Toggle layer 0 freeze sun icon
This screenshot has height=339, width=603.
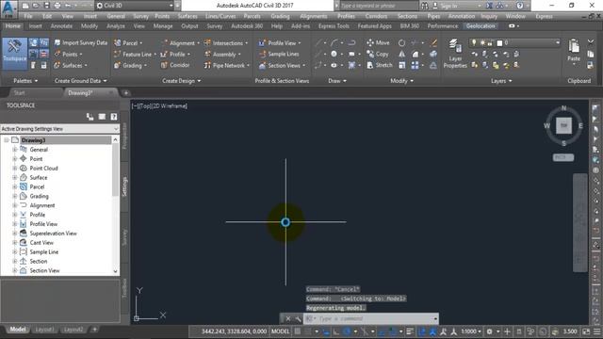coord(482,42)
